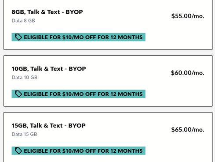215x162 pixels.
Task: Choose the 10GB plan card
Action: 108,81
